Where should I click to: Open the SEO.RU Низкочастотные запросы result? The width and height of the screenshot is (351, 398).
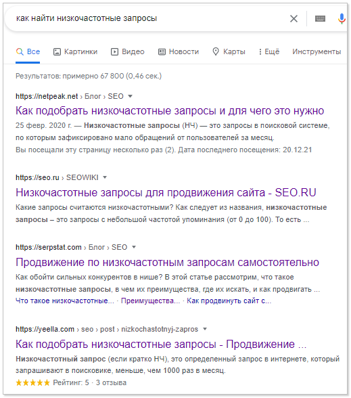[166, 192]
